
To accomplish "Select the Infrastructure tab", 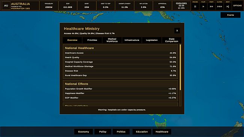I will coord(132,40).
